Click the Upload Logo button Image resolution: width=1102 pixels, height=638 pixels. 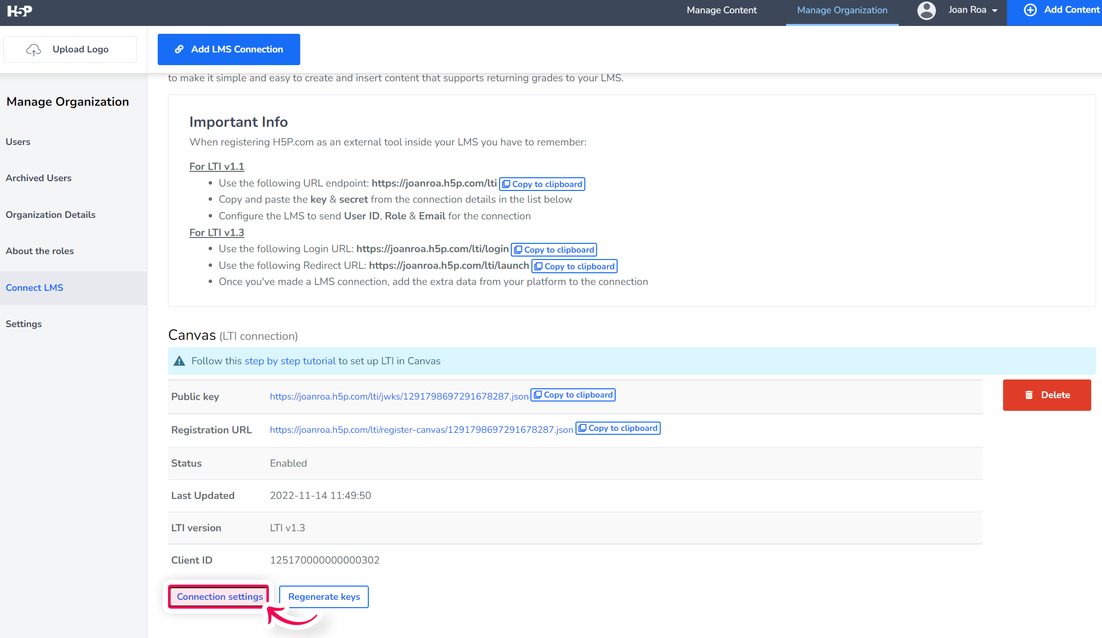(70, 49)
